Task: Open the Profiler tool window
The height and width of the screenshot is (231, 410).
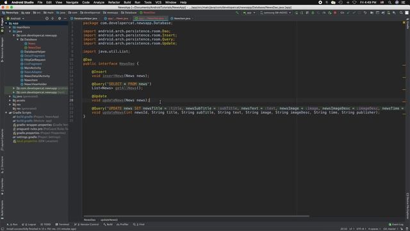Action: (x=122, y=225)
